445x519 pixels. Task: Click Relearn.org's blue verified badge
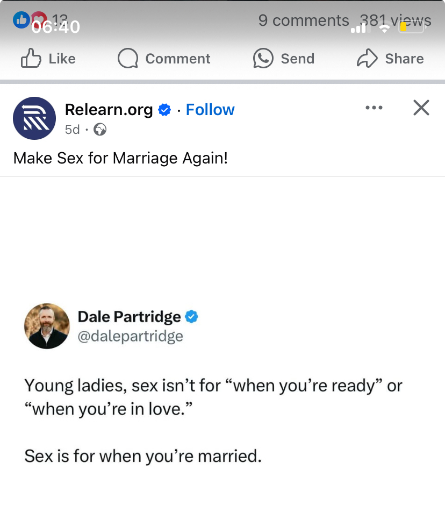point(164,110)
